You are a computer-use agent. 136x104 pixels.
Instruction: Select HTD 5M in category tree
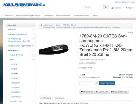[x=14, y=69]
